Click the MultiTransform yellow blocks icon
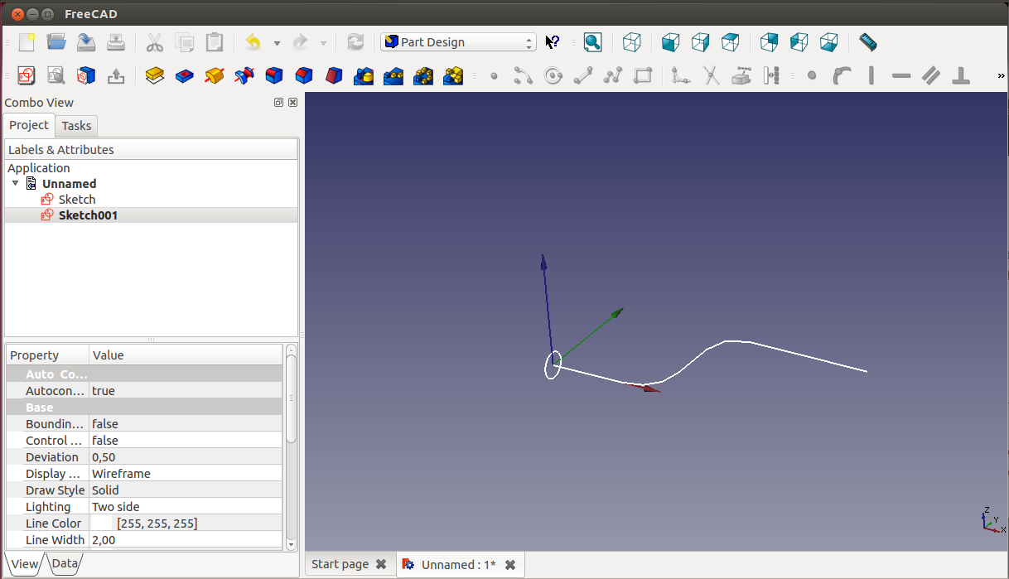This screenshot has height=579, width=1009. click(452, 76)
